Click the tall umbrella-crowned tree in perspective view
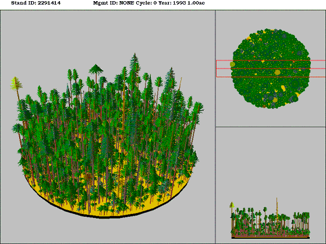 [96, 70]
